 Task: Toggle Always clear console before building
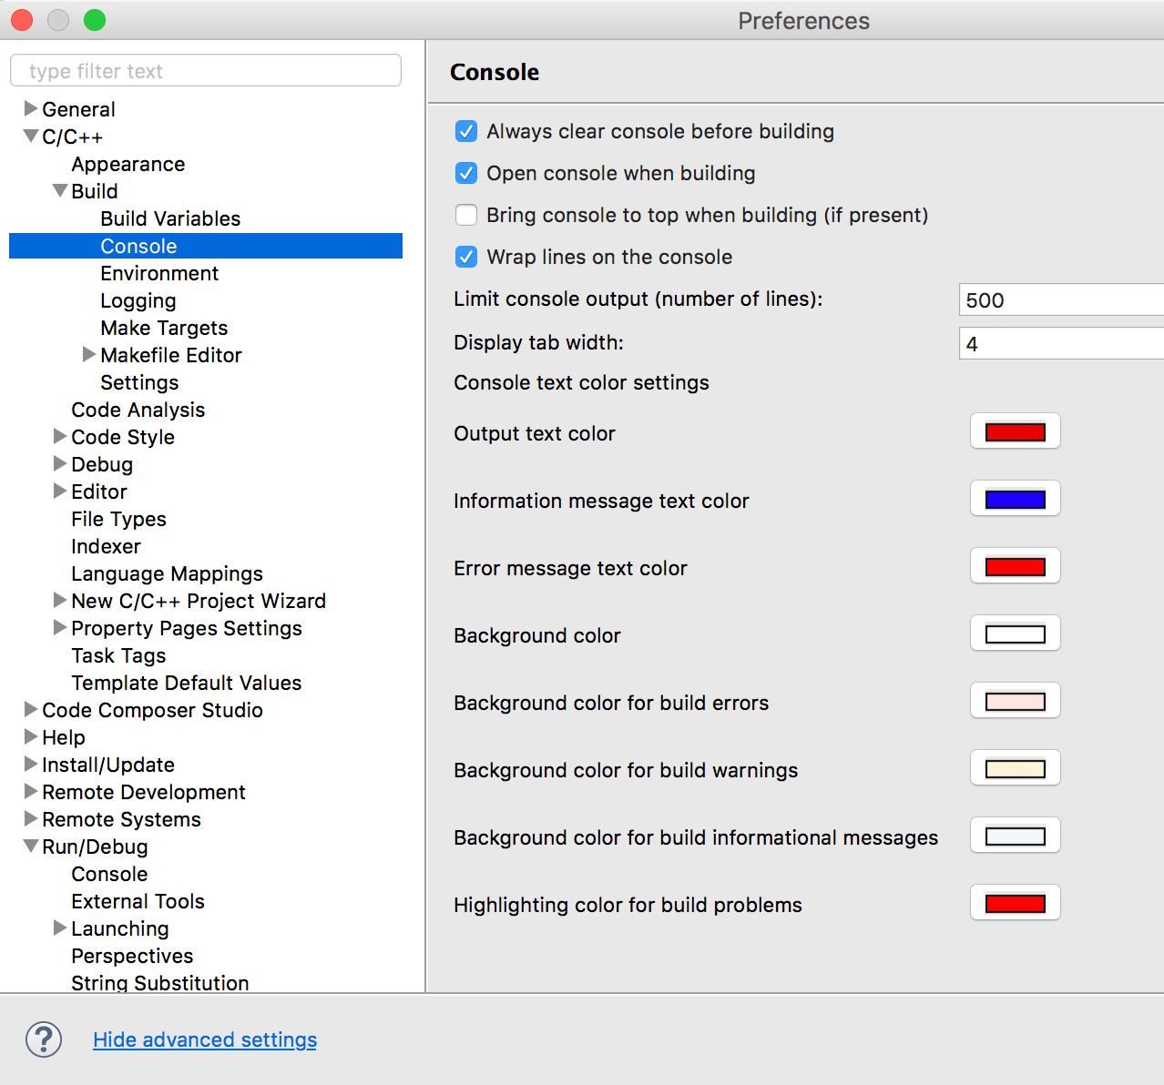465,131
